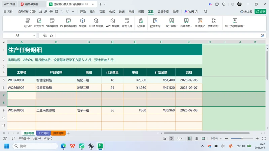Open 开发工具 developer tools
The image size is (269, 151).
[127, 23]
